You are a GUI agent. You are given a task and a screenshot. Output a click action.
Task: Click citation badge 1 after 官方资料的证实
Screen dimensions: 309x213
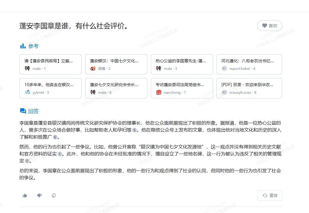point(60,154)
